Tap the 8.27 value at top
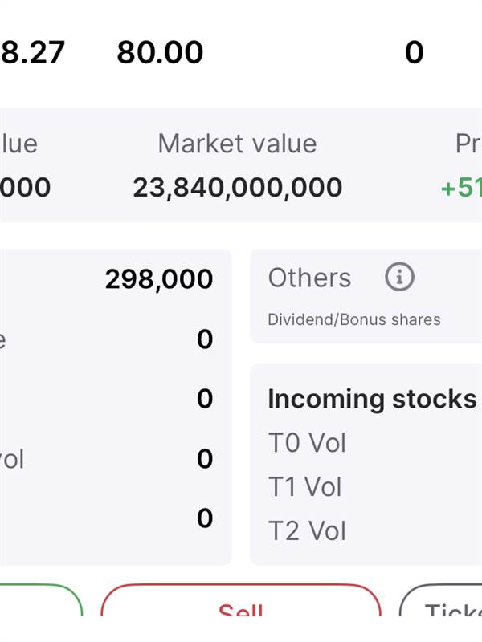The height and width of the screenshot is (642, 482). (32, 53)
